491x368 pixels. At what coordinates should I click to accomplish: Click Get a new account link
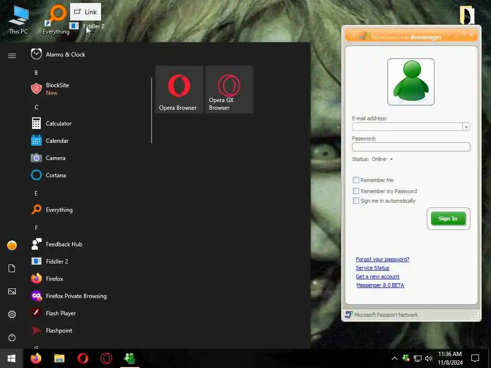pos(377,276)
